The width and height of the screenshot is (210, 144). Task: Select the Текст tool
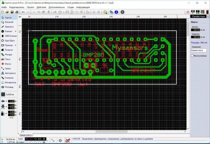tap(9, 59)
